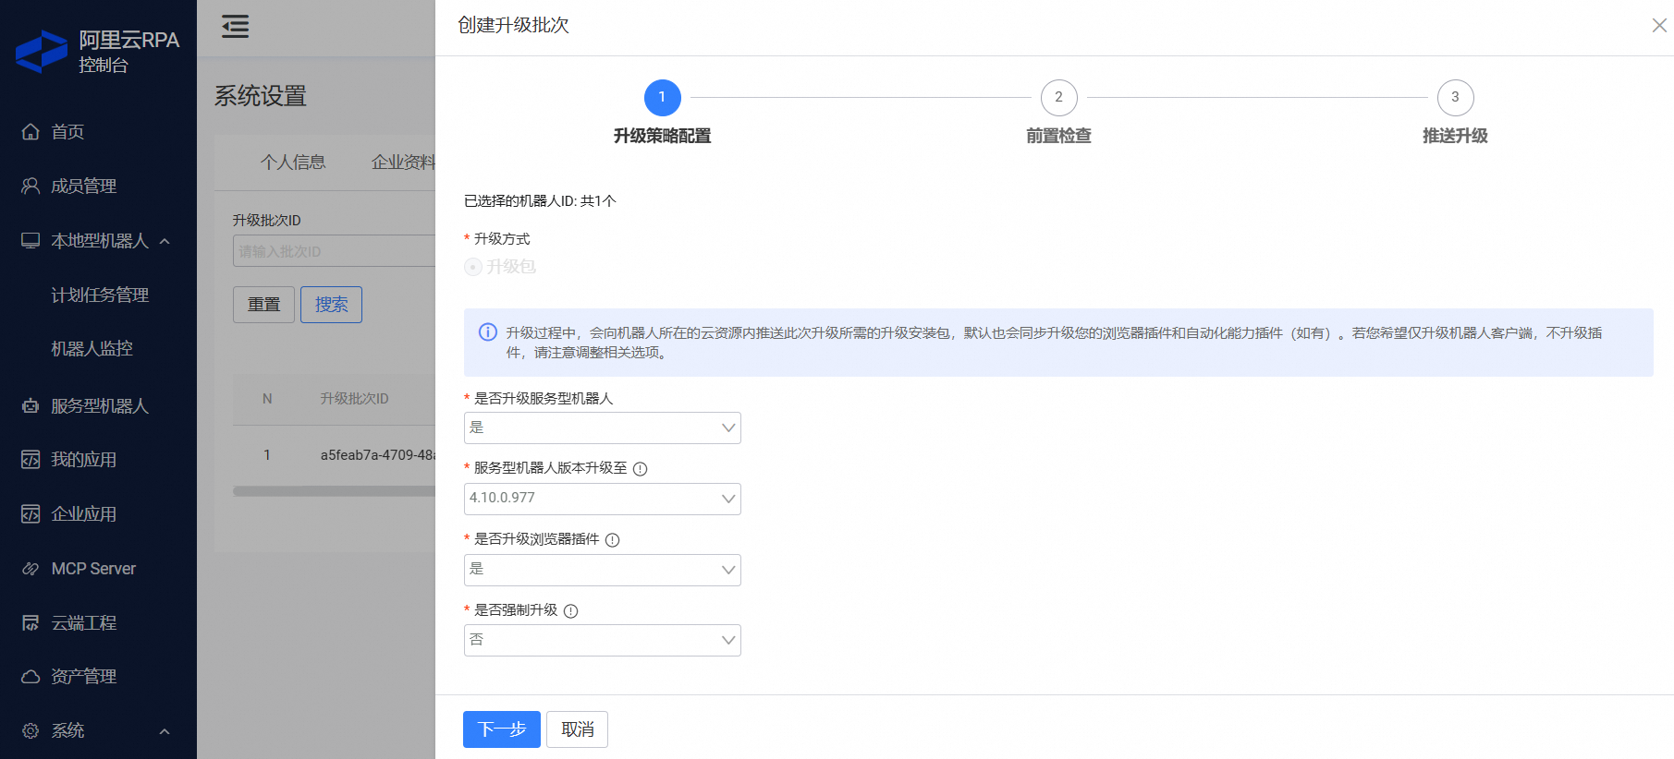Open 服务型机器人 in the sidebar
This screenshot has height=759, width=1674.
click(98, 405)
